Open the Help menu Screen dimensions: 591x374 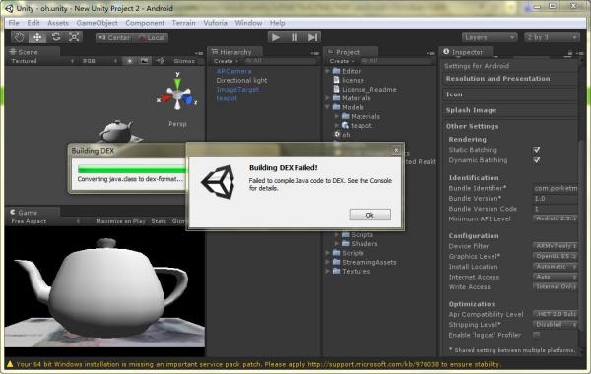tap(277, 23)
